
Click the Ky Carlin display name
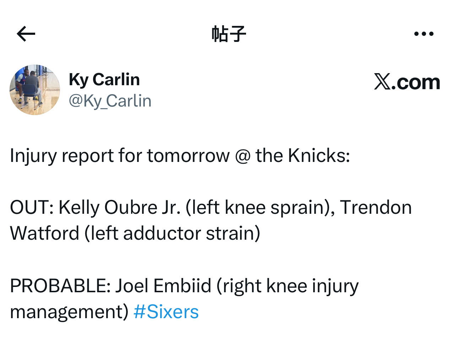click(104, 80)
